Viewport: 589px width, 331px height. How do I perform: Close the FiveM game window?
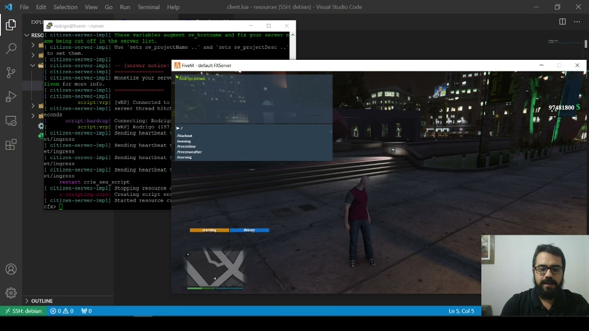(577, 65)
